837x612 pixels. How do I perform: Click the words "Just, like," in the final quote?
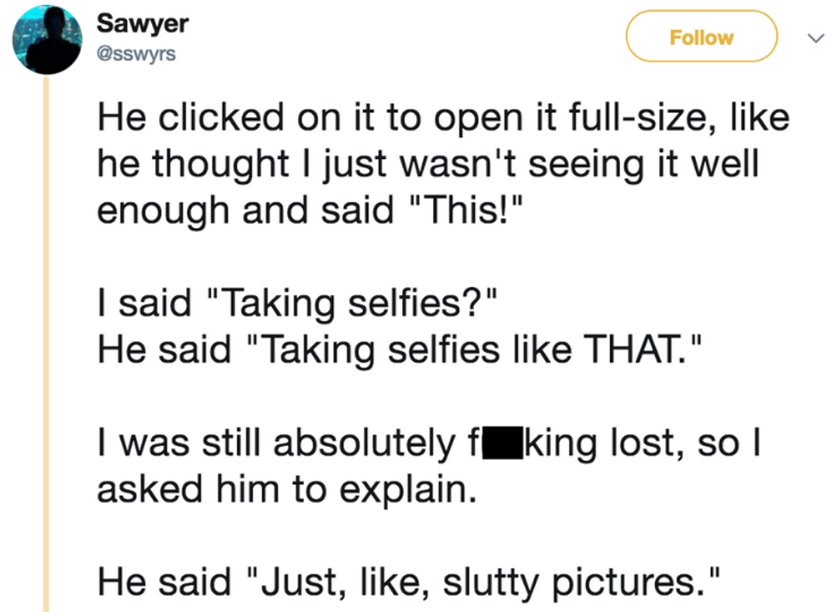point(345,584)
